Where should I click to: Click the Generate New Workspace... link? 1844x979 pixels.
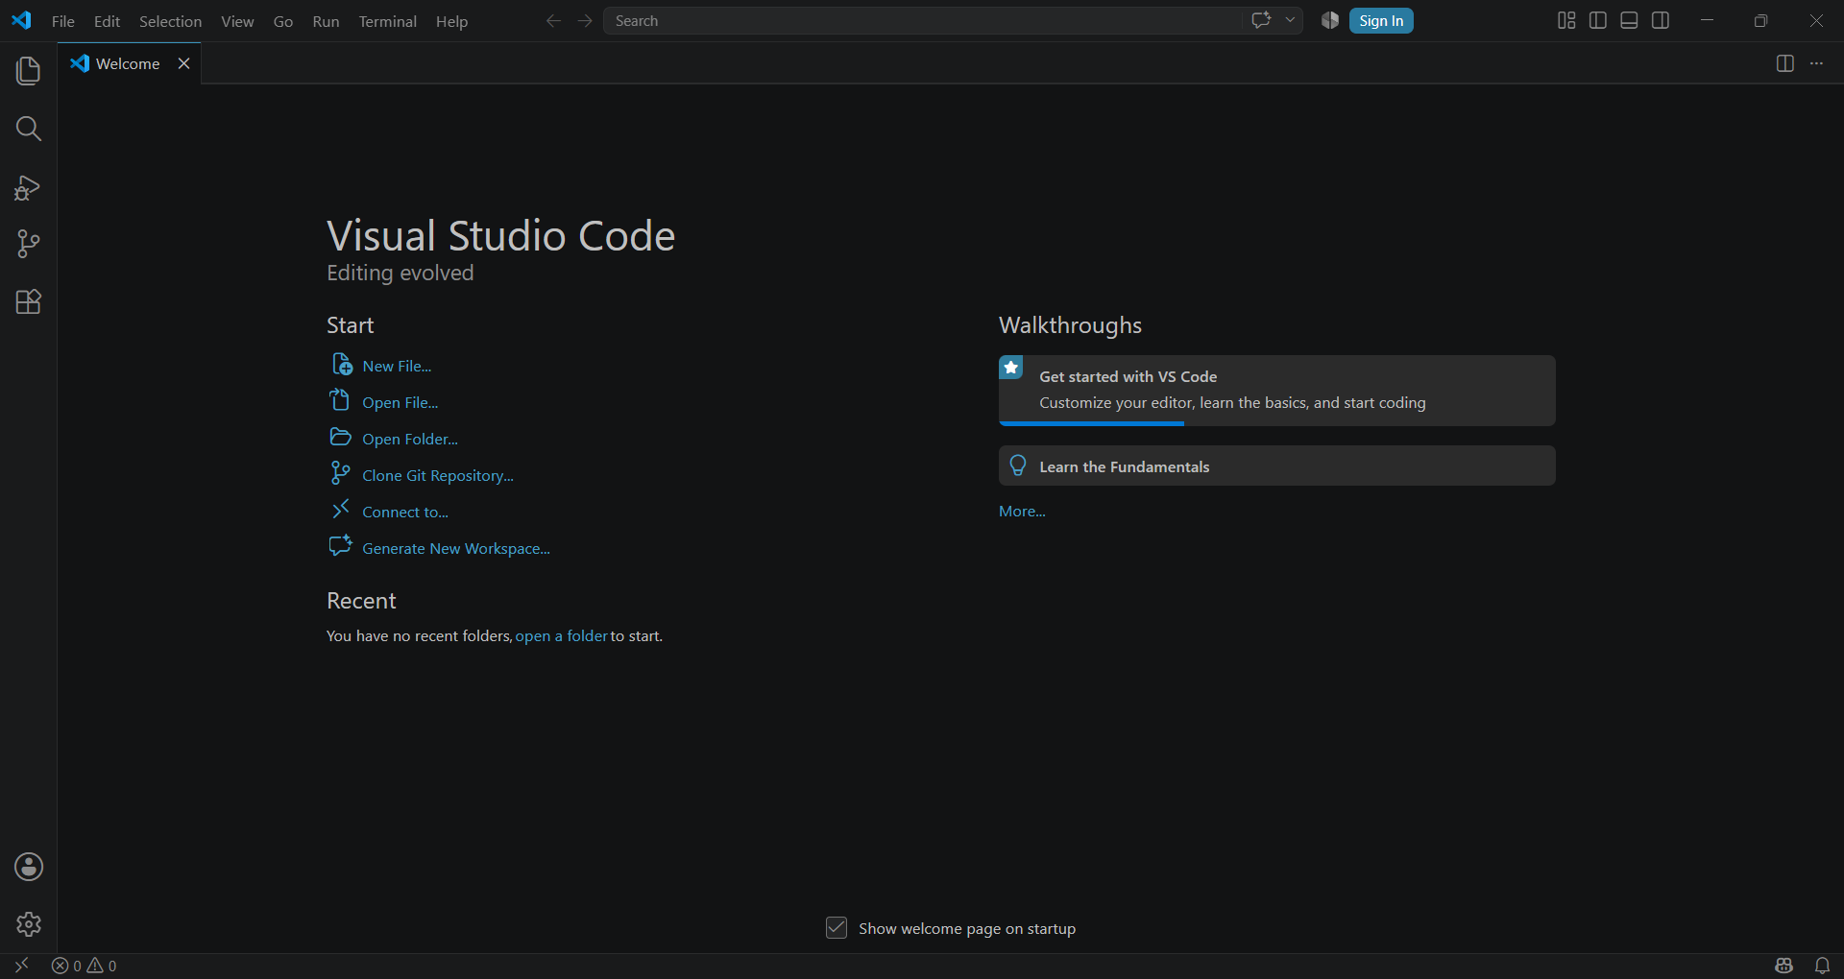coord(456,548)
